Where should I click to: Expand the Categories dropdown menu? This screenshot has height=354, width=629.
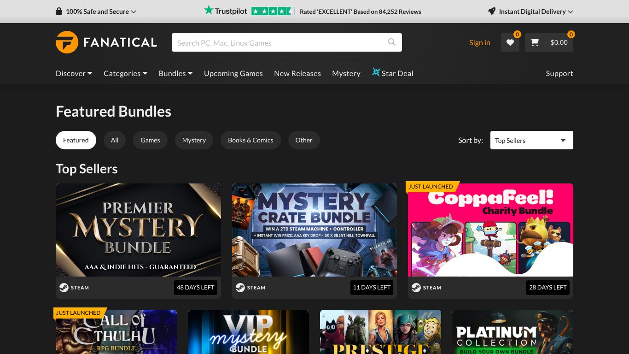click(x=126, y=73)
